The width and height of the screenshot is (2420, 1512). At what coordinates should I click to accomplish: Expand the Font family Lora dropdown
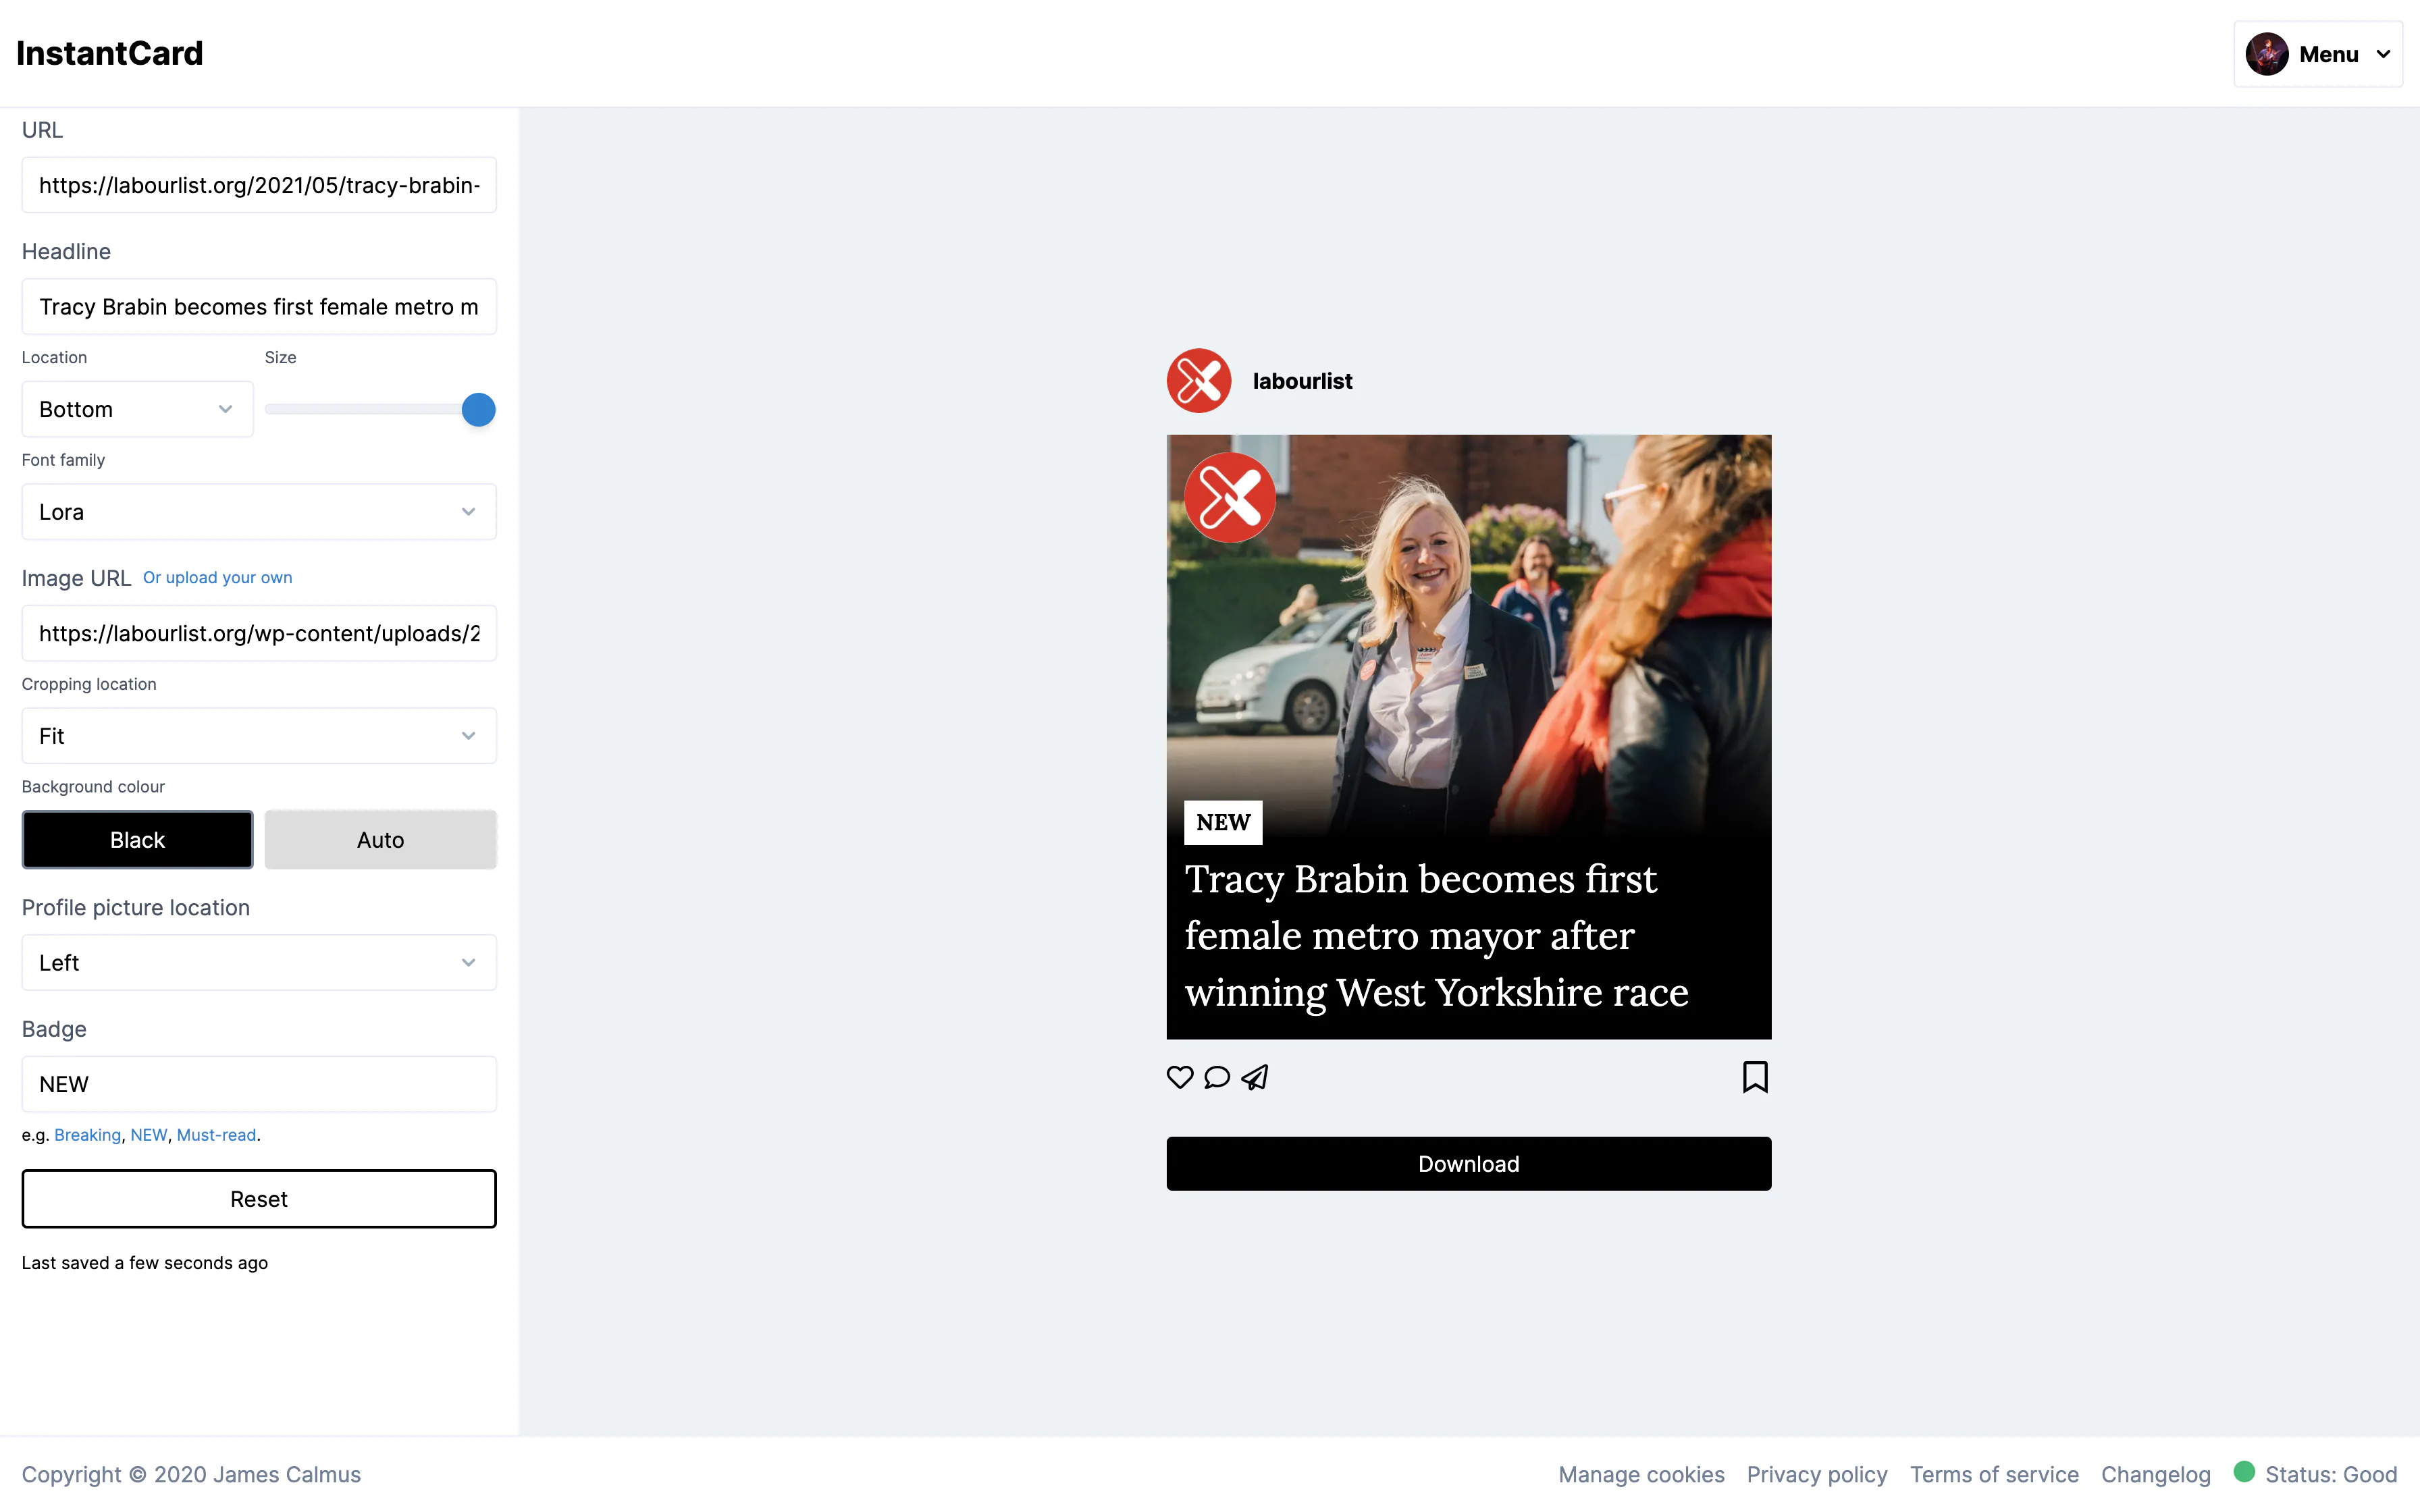click(x=259, y=512)
